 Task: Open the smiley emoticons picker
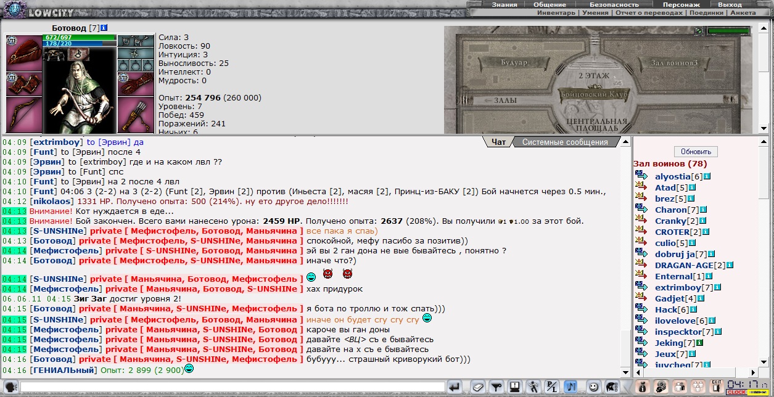593,387
